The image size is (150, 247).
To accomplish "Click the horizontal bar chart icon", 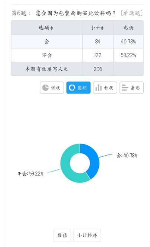I will point(125,88).
